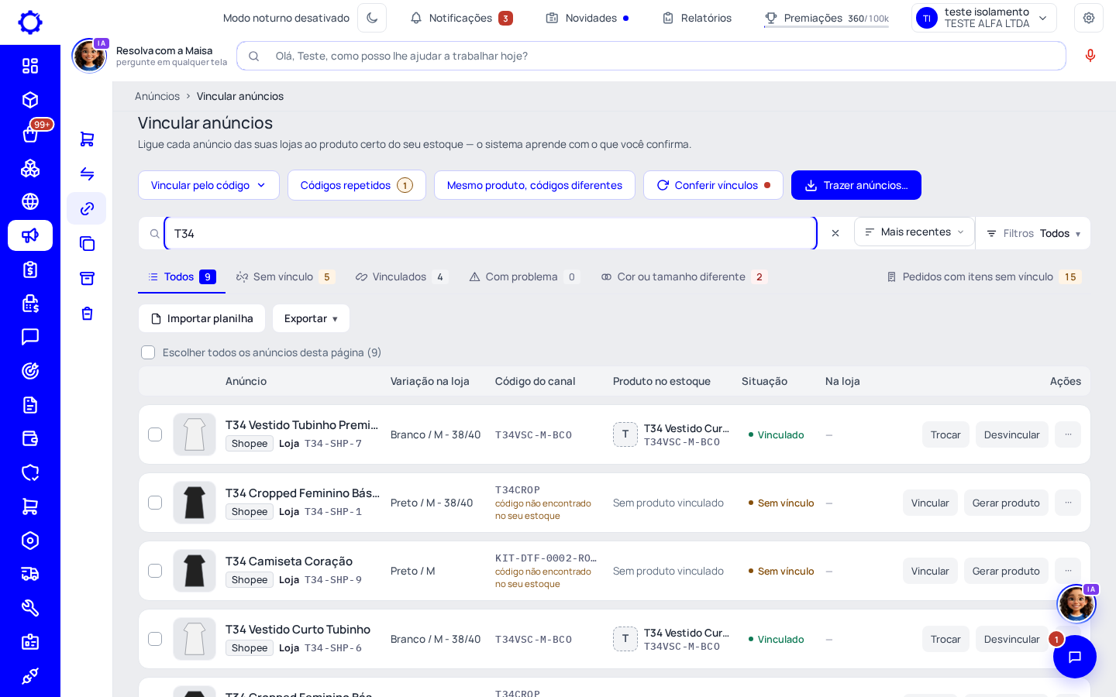Open the stacked boxes icon in sidebar
The image size is (1116, 697).
point(30,168)
